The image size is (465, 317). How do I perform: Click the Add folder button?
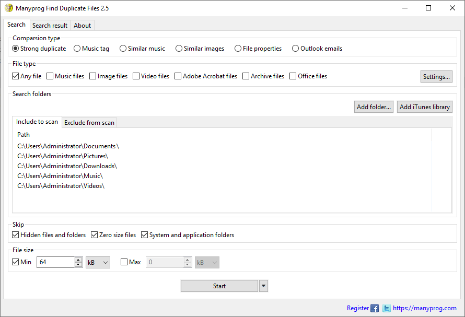(374, 107)
